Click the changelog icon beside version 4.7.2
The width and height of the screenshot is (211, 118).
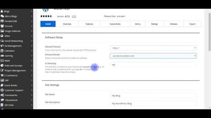pos(74,16)
